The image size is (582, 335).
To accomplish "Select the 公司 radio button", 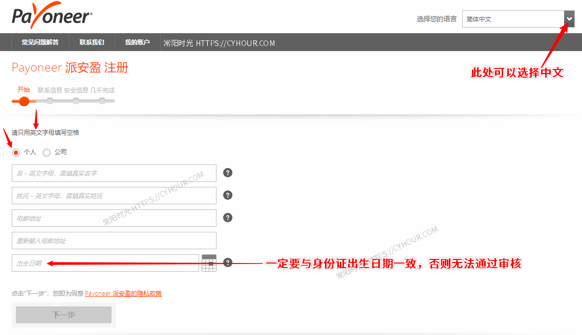I will click(x=47, y=153).
